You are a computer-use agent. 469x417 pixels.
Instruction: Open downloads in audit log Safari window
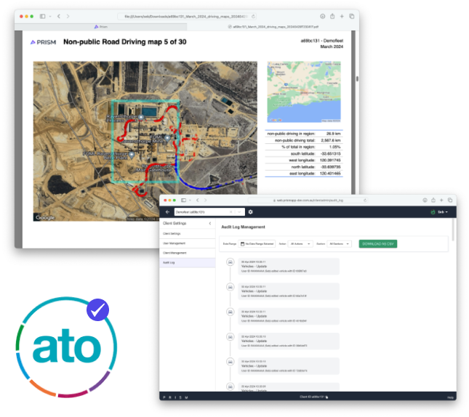[425, 200]
